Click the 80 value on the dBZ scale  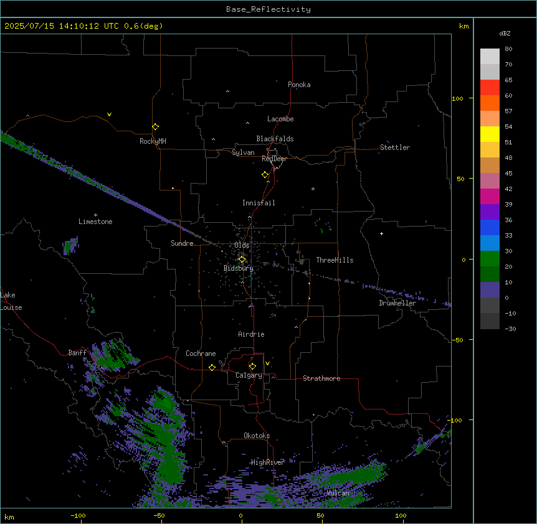508,49
